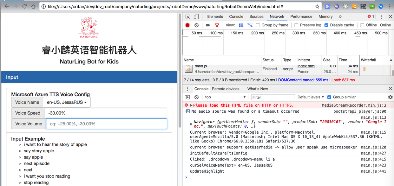
Task: Open the Remote devices drawer tab
Action: point(226,89)
